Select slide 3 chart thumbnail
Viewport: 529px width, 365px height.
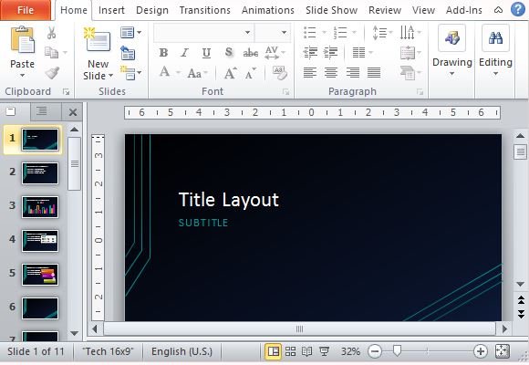[40, 207]
